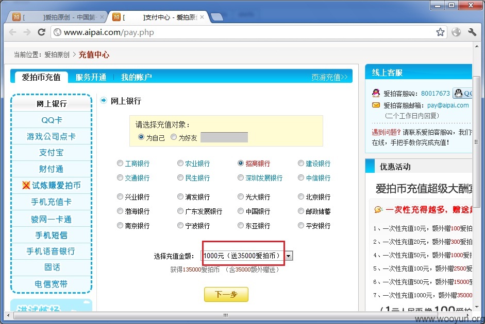
Task: Choose 东亚银行 bank option
Action: tap(241, 226)
